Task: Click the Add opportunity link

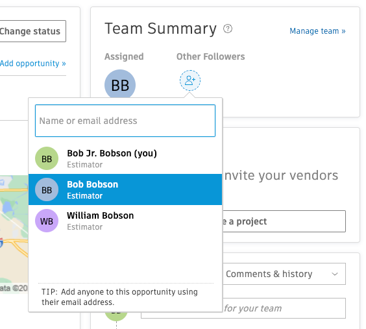Action: coord(32,64)
